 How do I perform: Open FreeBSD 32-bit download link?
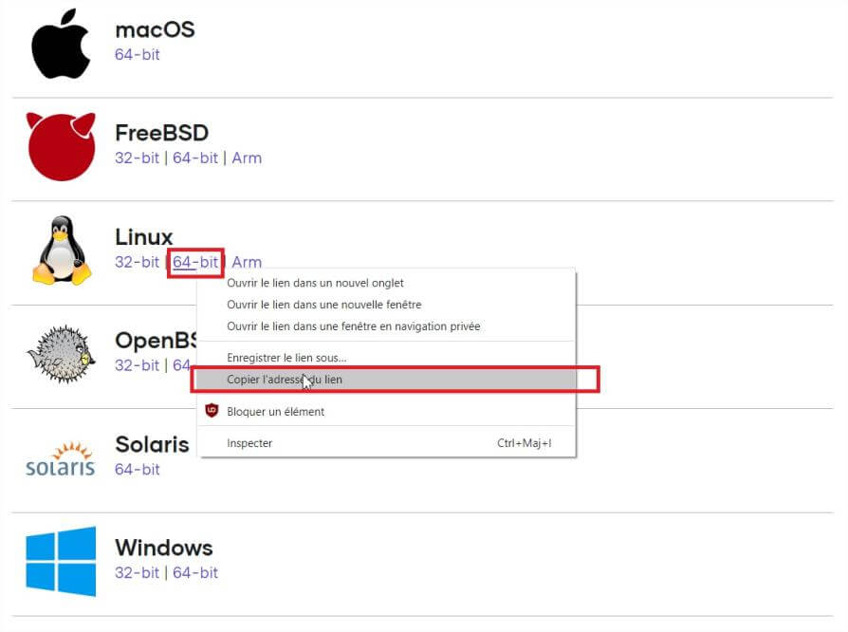pyautogui.click(x=138, y=158)
